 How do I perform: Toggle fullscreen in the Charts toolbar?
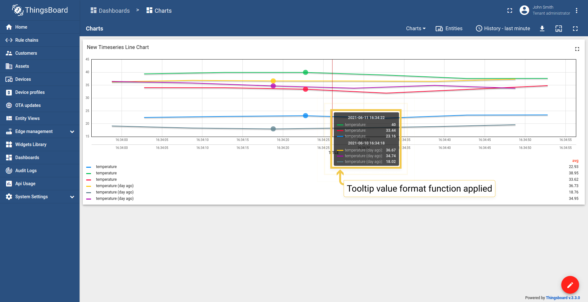coord(575,29)
